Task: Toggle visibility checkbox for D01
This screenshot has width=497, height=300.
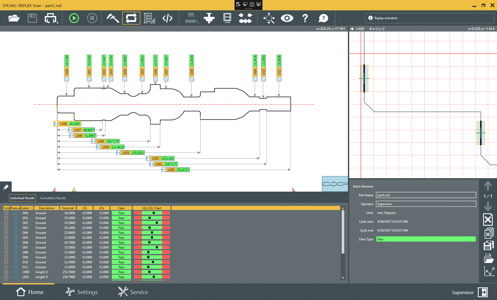Action: (6, 218)
